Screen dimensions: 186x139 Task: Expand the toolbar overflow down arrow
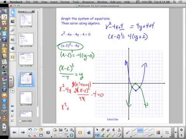pos(176,132)
